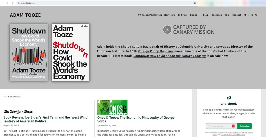Reload the page in the browser

click(x=12, y=3)
